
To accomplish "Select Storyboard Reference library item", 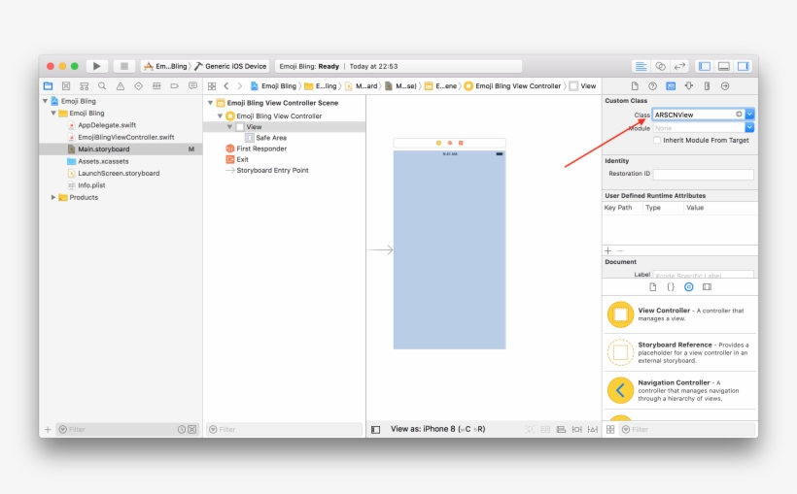I will click(x=679, y=352).
